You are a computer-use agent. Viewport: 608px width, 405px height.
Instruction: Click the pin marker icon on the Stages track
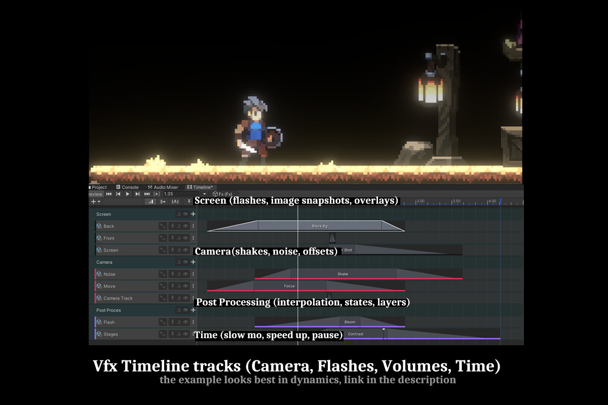point(172,334)
